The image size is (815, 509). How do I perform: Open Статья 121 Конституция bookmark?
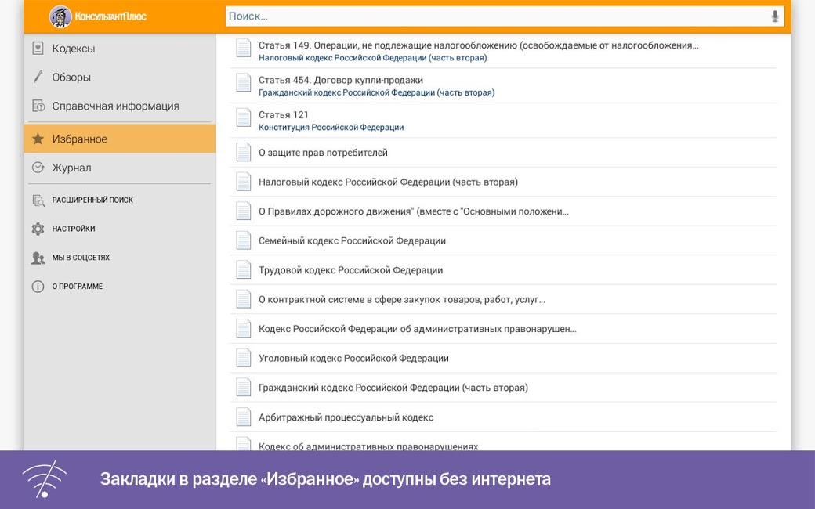tap(331, 120)
